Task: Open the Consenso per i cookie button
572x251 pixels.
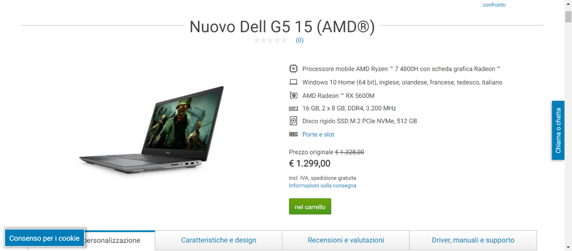Action: coord(44,238)
